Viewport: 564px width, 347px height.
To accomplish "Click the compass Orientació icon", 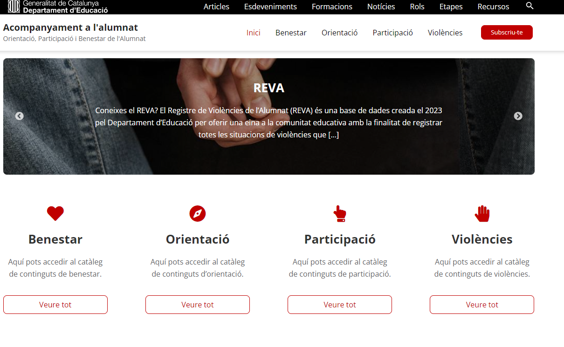I will tap(198, 213).
